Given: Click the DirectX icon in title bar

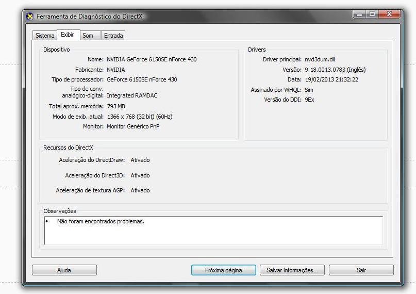Looking at the screenshot, I should pos(30,17).
